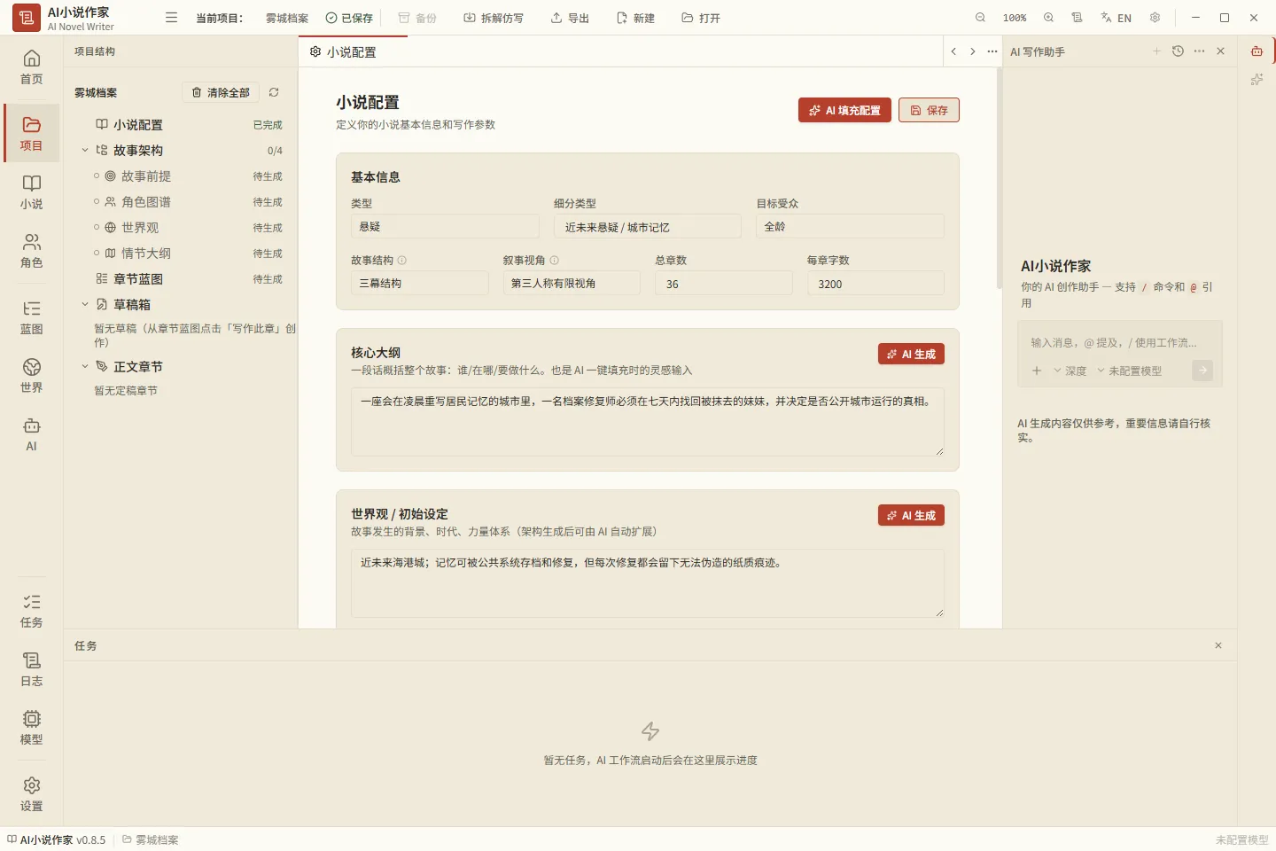Click the zoom in magnifier icon
Screen dimensions: 1276x851
coord(1048,18)
